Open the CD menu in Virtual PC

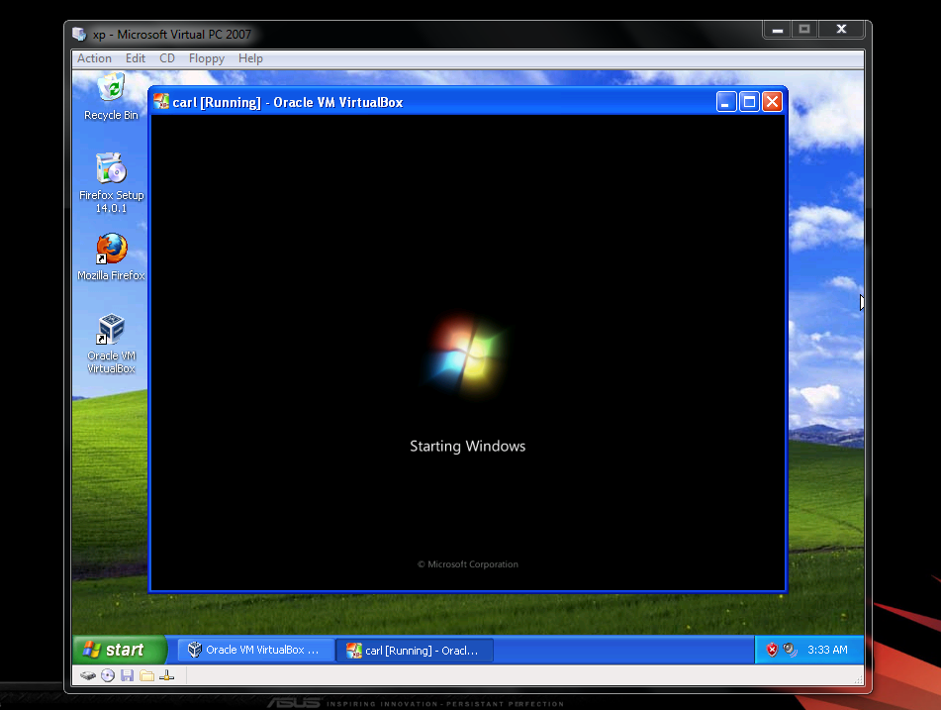[x=167, y=58]
